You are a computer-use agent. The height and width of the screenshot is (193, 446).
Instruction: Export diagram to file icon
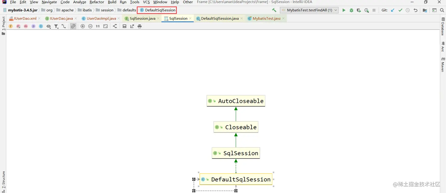click(132, 26)
